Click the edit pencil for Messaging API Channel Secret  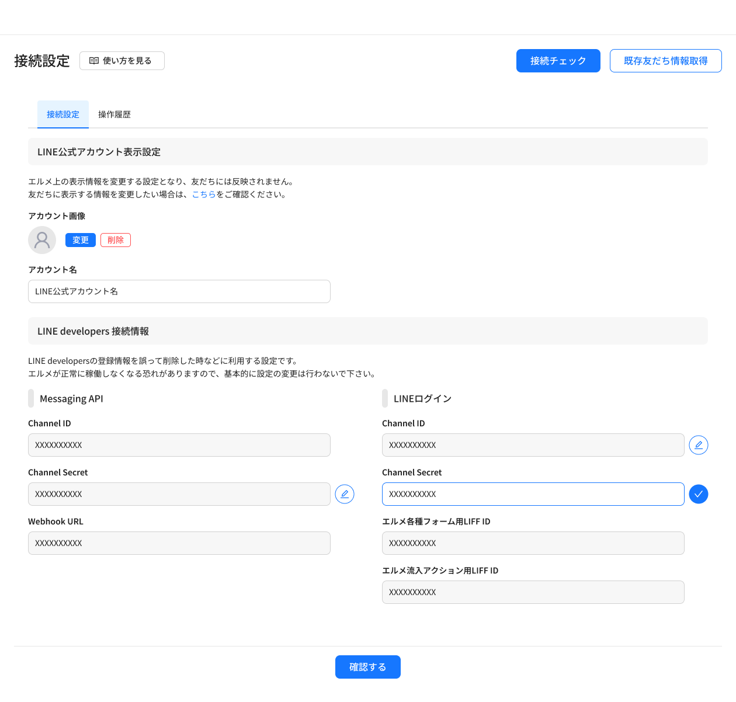(345, 494)
